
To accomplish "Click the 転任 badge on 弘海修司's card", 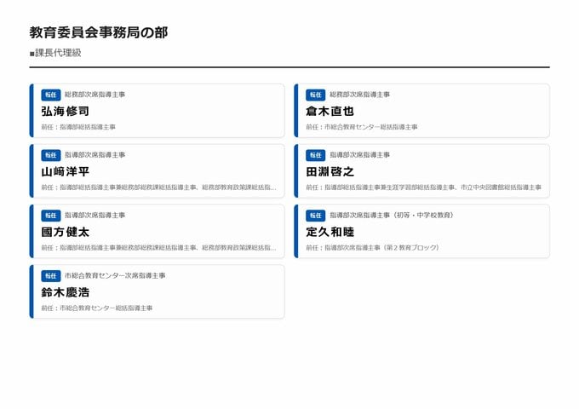I will coord(51,95).
